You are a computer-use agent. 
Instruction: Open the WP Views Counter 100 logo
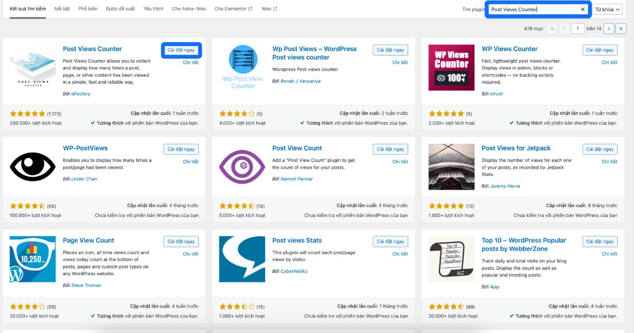point(452,68)
